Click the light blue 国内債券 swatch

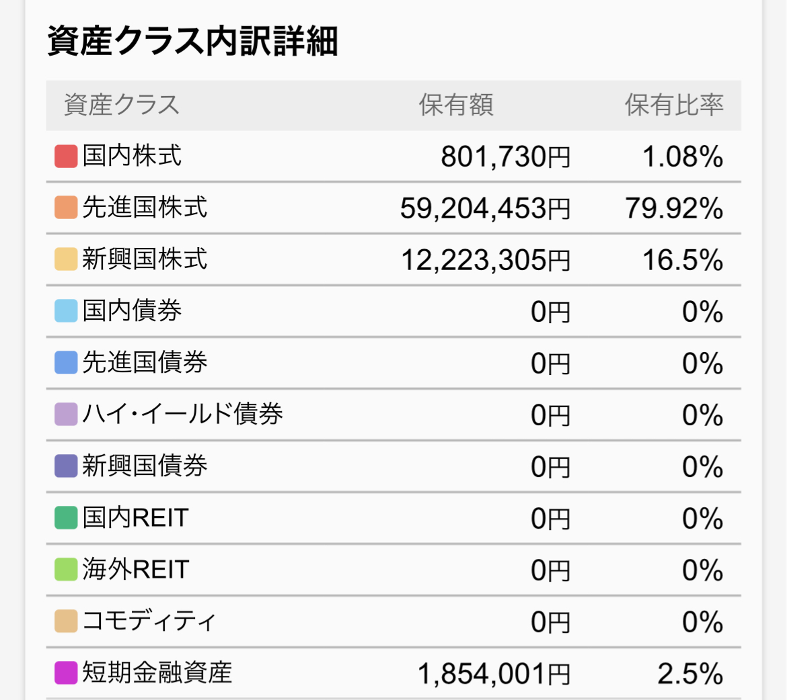point(66,311)
